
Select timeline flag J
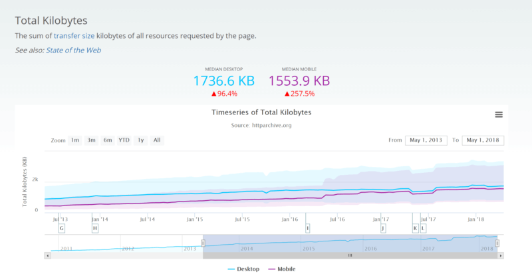coord(383,228)
